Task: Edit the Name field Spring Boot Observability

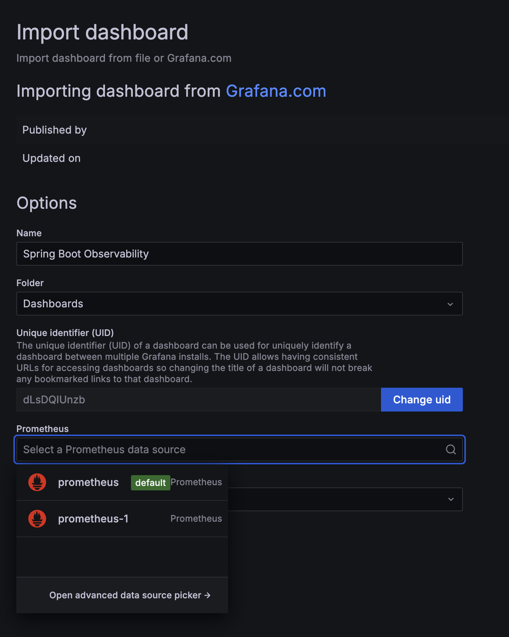Action: [240, 254]
